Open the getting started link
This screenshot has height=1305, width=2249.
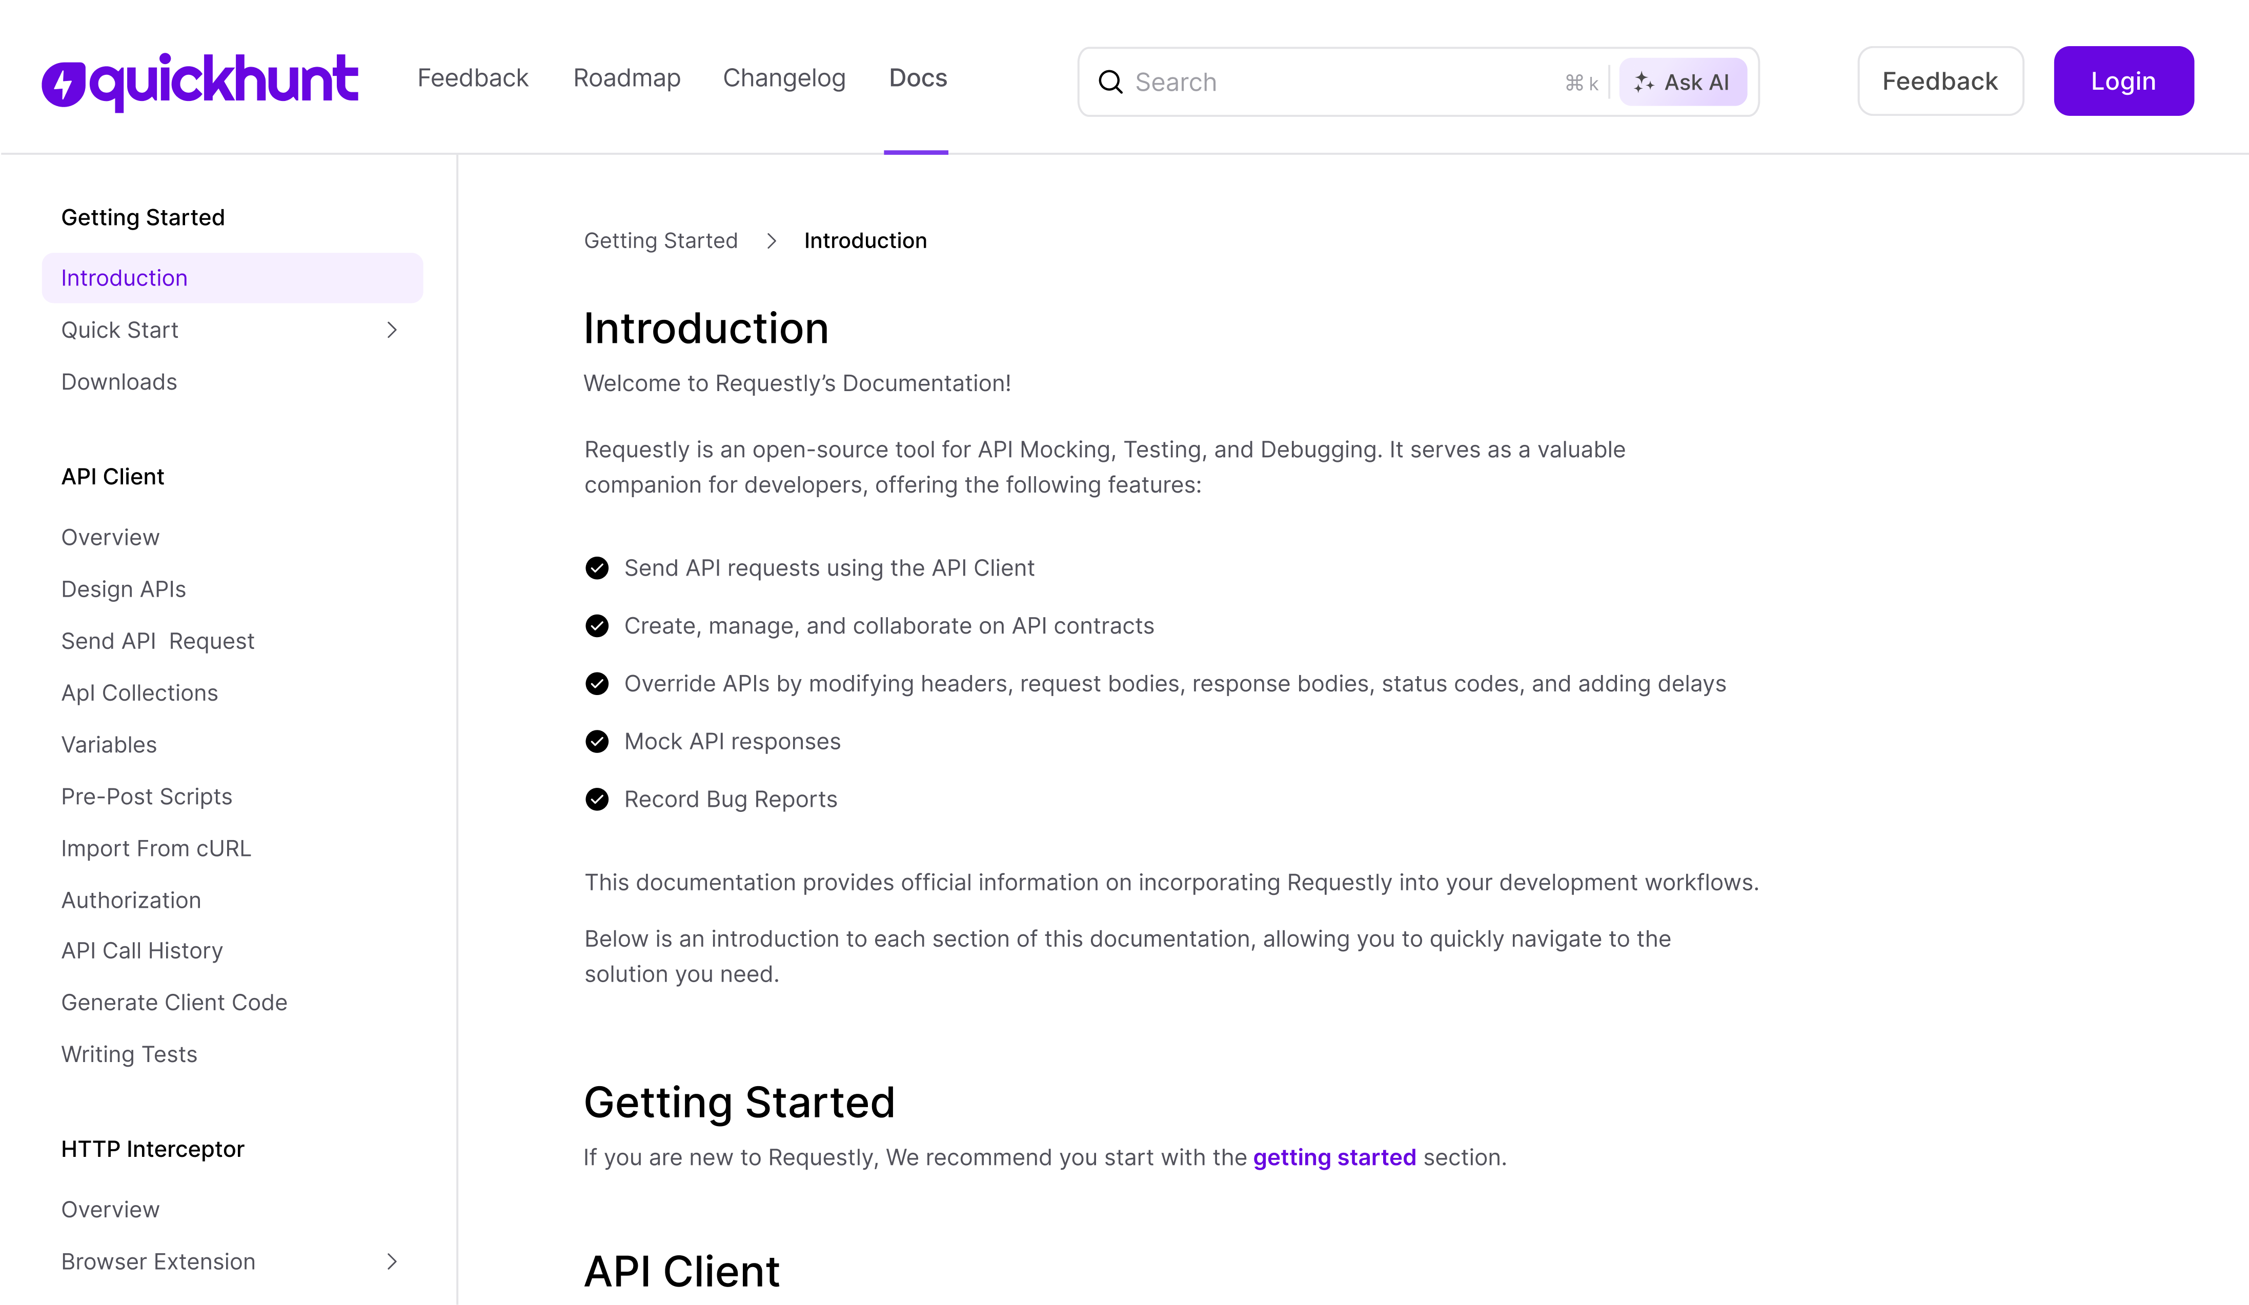[1334, 1158]
